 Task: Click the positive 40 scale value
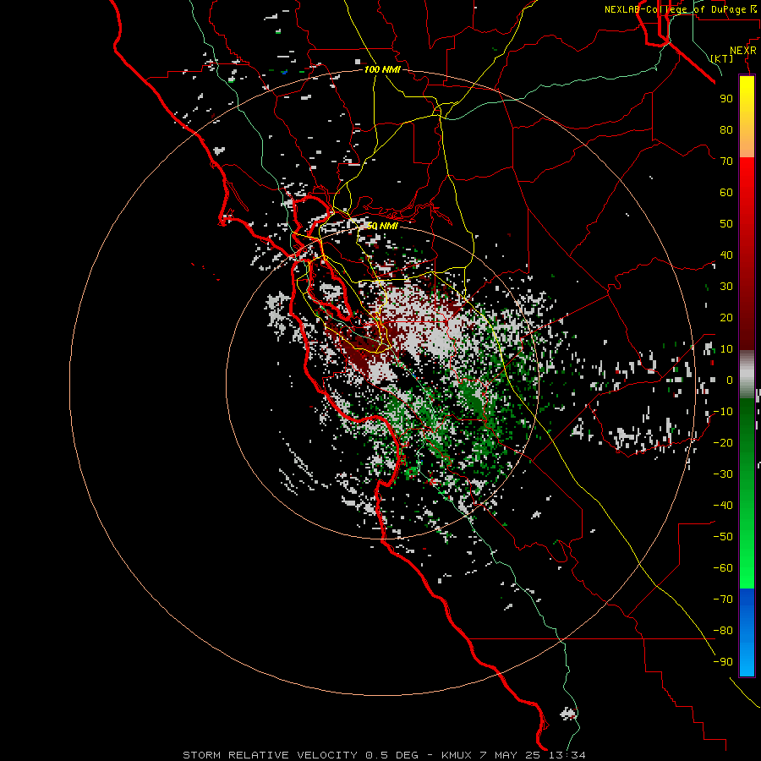[726, 255]
